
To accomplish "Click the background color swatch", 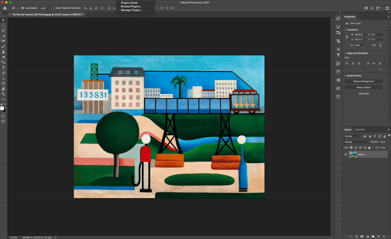I will (x=5, y=110).
